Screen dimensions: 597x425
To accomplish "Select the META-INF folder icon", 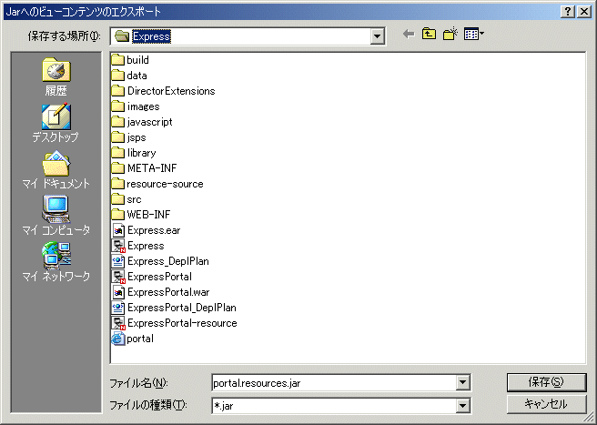I will pos(118,168).
